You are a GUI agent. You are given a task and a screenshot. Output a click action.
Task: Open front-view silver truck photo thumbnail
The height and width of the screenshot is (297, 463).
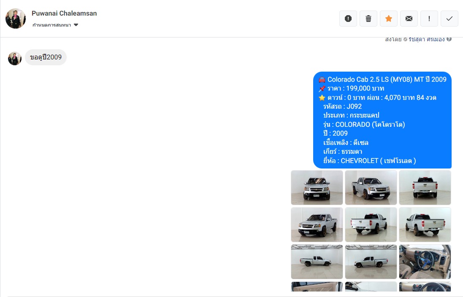(x=317, y=187)
